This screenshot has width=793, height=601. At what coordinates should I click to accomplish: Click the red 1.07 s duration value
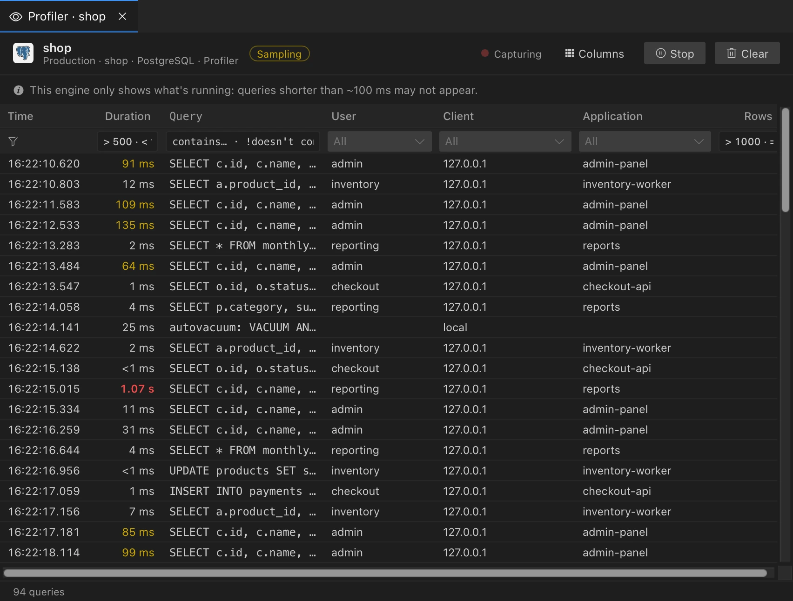coord(137,389)
